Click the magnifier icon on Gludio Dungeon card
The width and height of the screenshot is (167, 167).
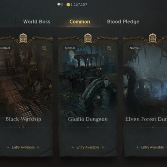(109, 48)
